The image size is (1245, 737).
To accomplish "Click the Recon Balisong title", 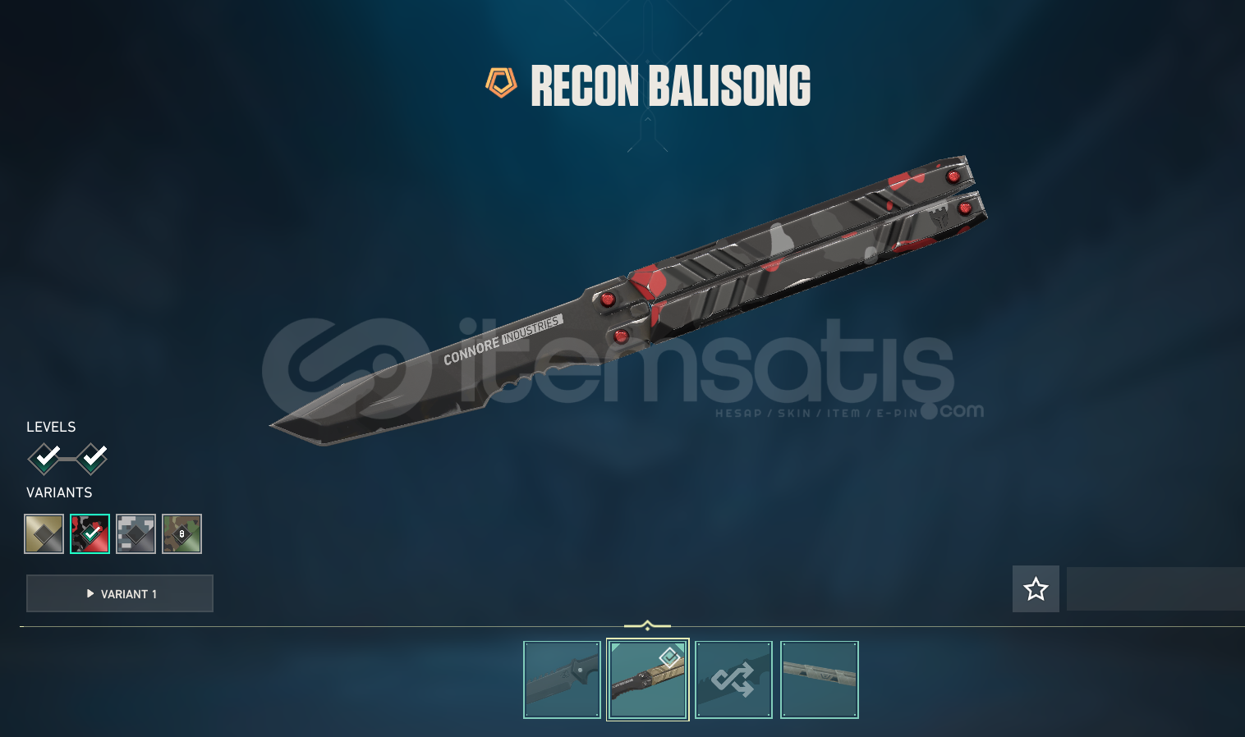I will (671, 86).
